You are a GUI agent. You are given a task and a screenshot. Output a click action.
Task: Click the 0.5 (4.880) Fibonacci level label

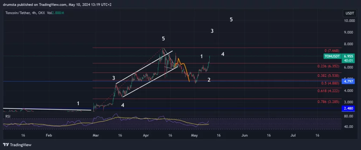coord(330,83)
